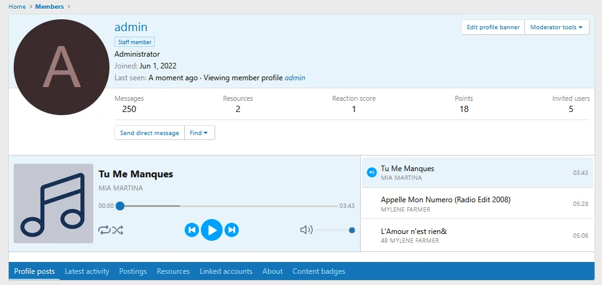Switch to the Latest activity tab
This screenshot has height=285, width=602.
pyautogui.click(x=87, y=271)
